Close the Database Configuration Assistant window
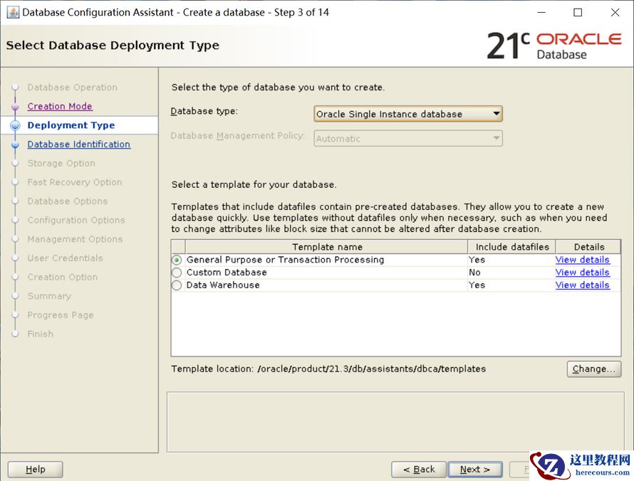The image size is (634, 481). [615, 13]
